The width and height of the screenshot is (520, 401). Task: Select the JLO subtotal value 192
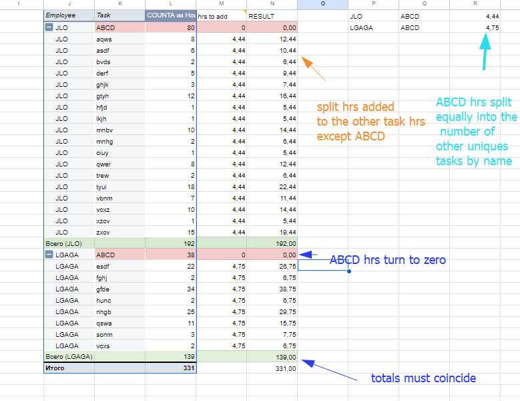pyautogui.click(x=170, y=243)
